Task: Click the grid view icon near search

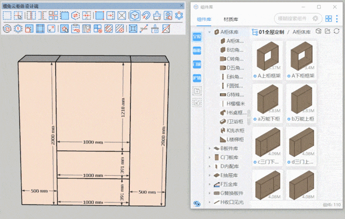Action: point(328,19)
